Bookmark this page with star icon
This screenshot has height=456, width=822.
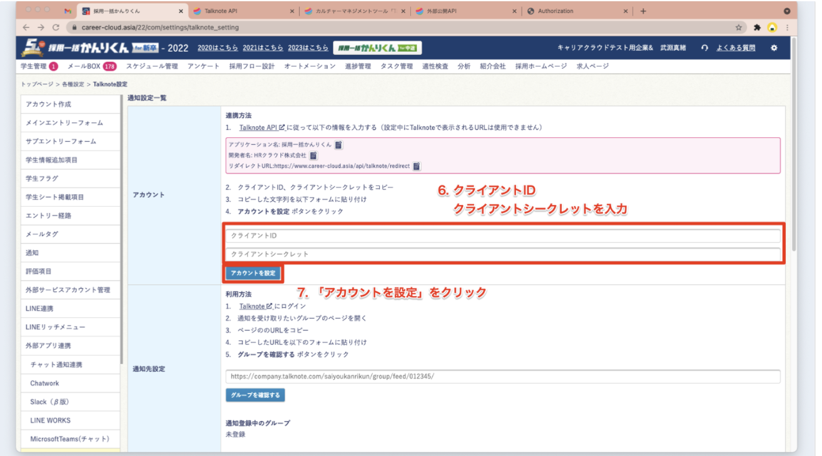(x=739, y=27)
